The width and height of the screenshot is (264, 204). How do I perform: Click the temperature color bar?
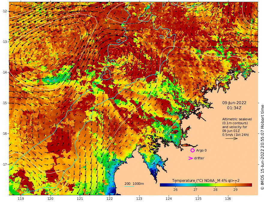tap(206, 185)
